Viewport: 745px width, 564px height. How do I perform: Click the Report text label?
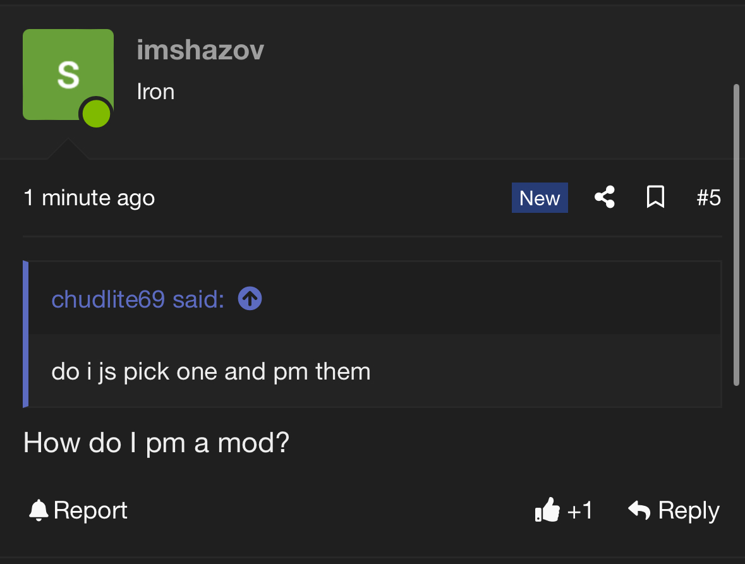point(90,510)
